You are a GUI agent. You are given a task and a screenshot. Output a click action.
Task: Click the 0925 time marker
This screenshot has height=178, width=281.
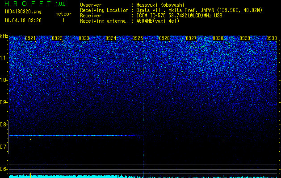(x=138, y=38)
